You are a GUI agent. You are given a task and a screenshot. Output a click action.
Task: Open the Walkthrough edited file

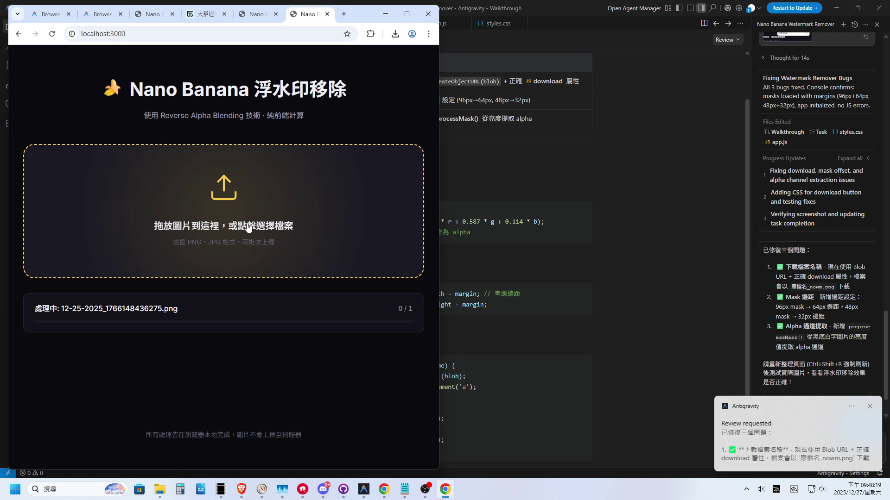click(784, 132)
